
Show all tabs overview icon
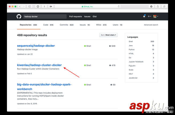[164, 6]
